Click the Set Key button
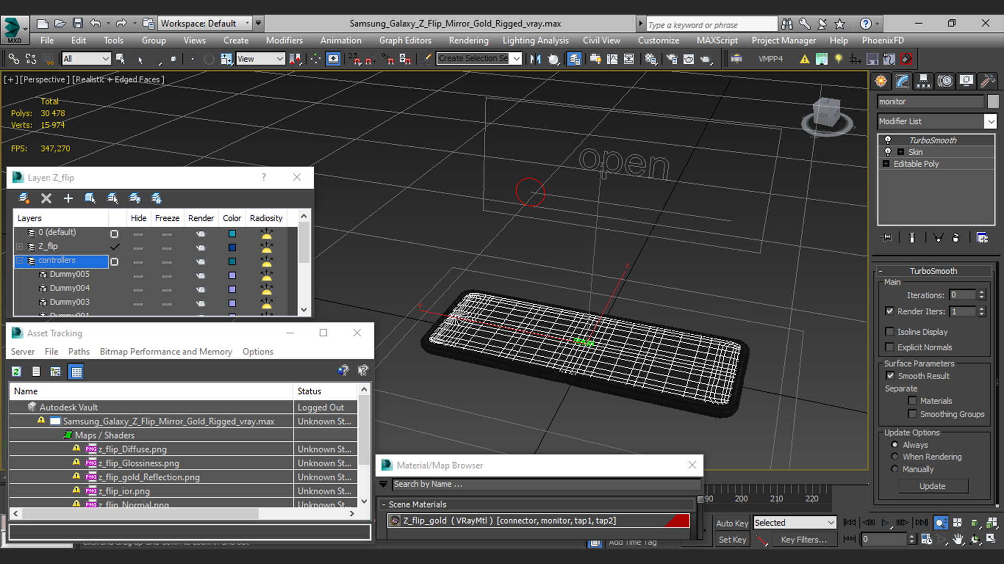 click(x=732, y=539)
